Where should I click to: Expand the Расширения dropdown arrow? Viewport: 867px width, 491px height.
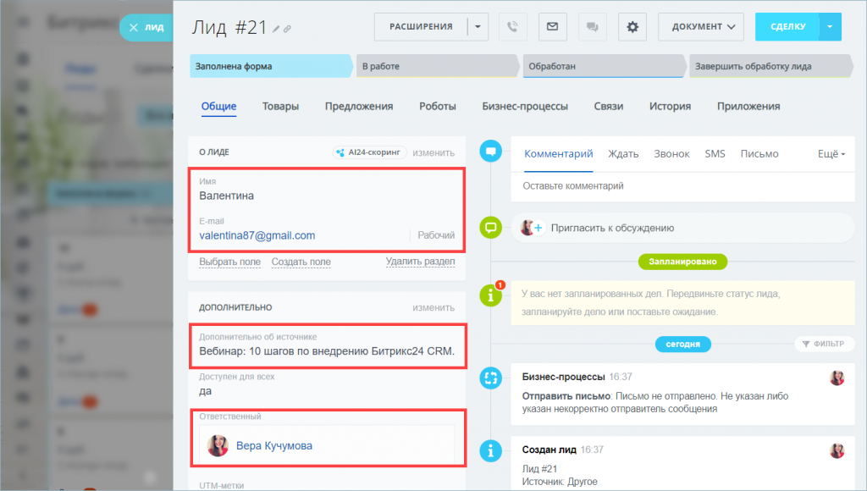(x=478, y=27)
